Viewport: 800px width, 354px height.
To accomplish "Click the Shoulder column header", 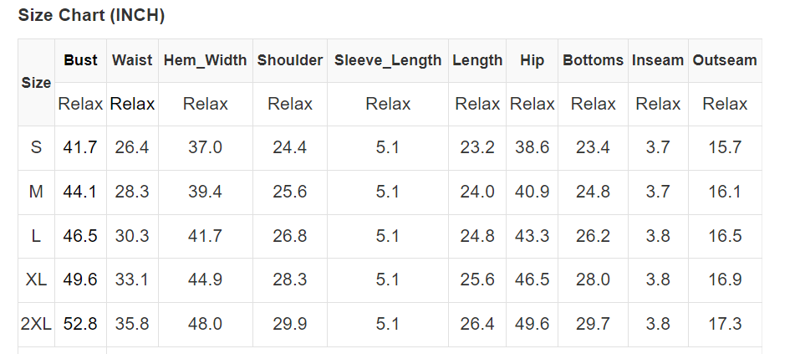I will point(290,60).
